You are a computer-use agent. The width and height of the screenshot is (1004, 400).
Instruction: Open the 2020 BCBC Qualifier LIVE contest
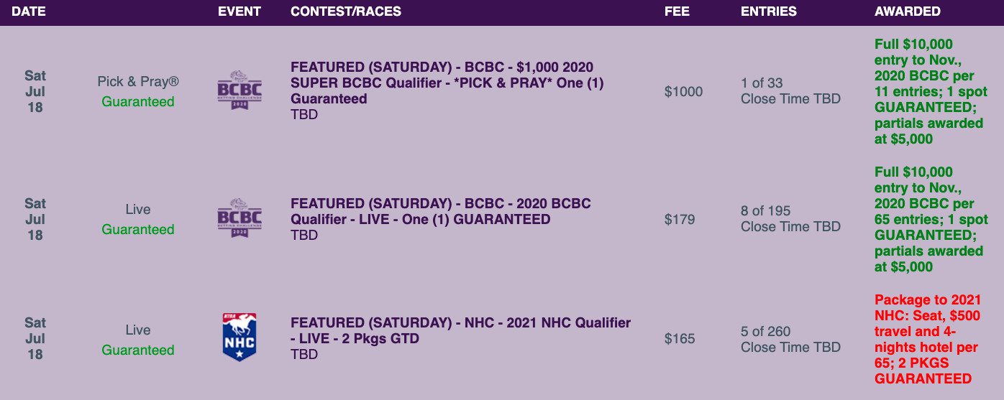[x=440, y=211]
